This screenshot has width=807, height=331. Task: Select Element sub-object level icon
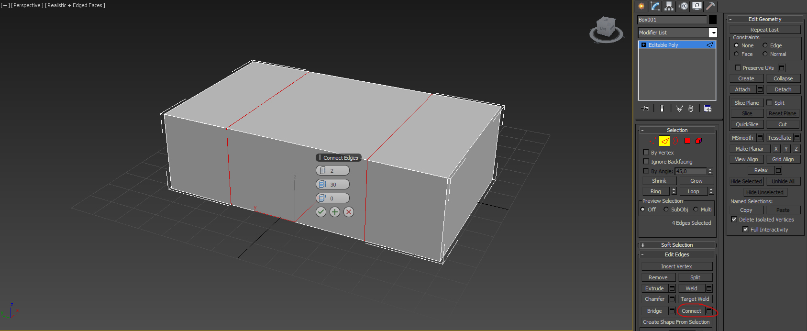pyautogui.click(x=698, y=141)
